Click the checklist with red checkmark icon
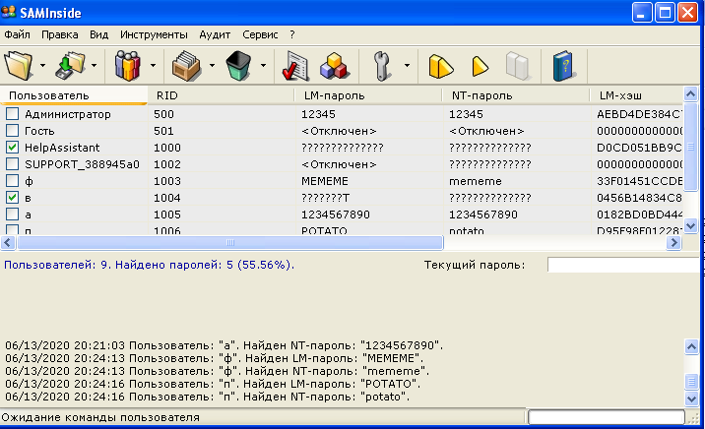 (295, 66)
